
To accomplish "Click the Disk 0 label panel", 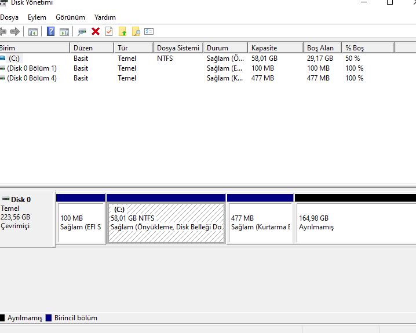I will (x=27, y=219).
